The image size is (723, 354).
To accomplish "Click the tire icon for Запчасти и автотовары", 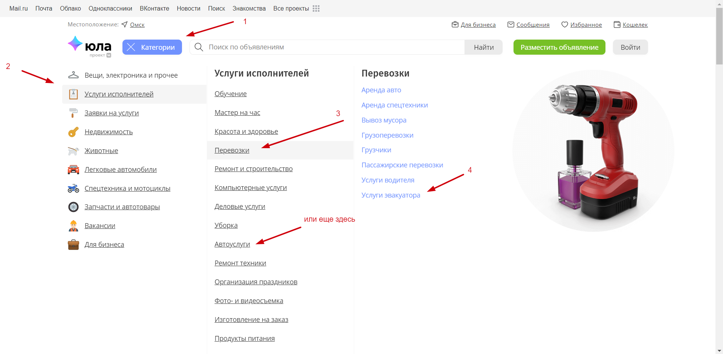I will click(73, 207).
